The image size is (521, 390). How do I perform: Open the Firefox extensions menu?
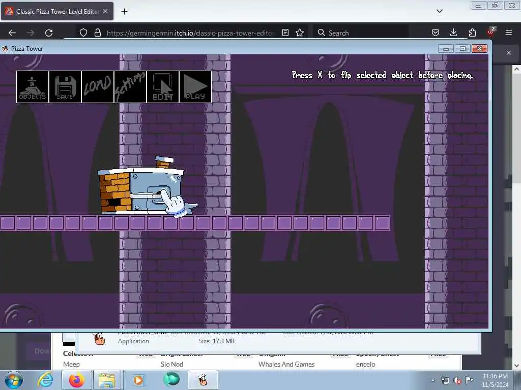tap(472, 32)
